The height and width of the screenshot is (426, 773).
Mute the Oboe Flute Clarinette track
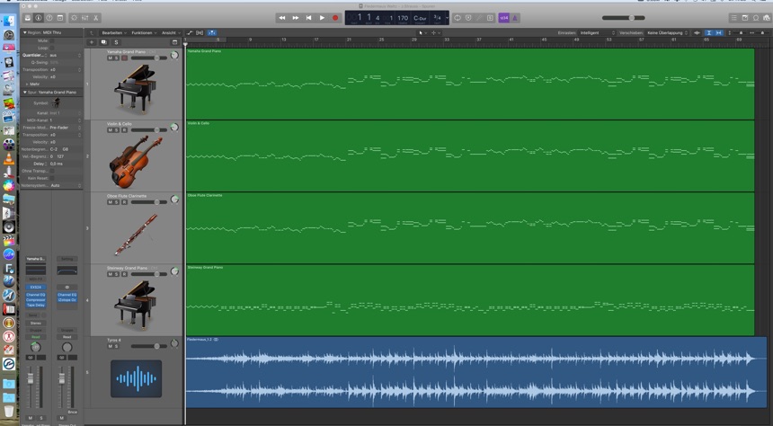(x=110, y=202)
